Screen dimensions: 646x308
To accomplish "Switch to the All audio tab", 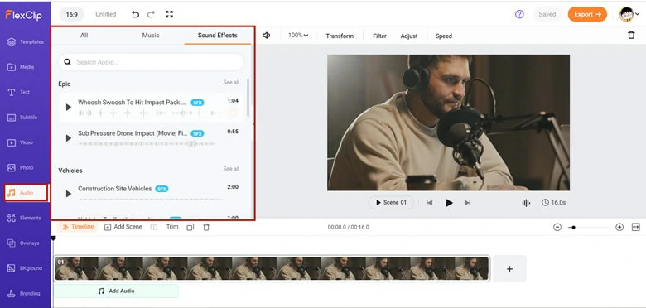I will (x=84, y=36).
